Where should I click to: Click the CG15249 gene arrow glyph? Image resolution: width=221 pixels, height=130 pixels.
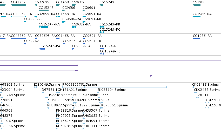coord(101,5)
